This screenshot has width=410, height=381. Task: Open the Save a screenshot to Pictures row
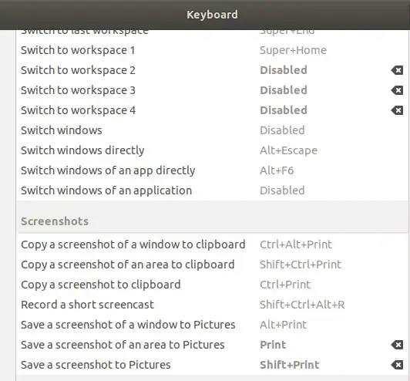tap(212, 365)
